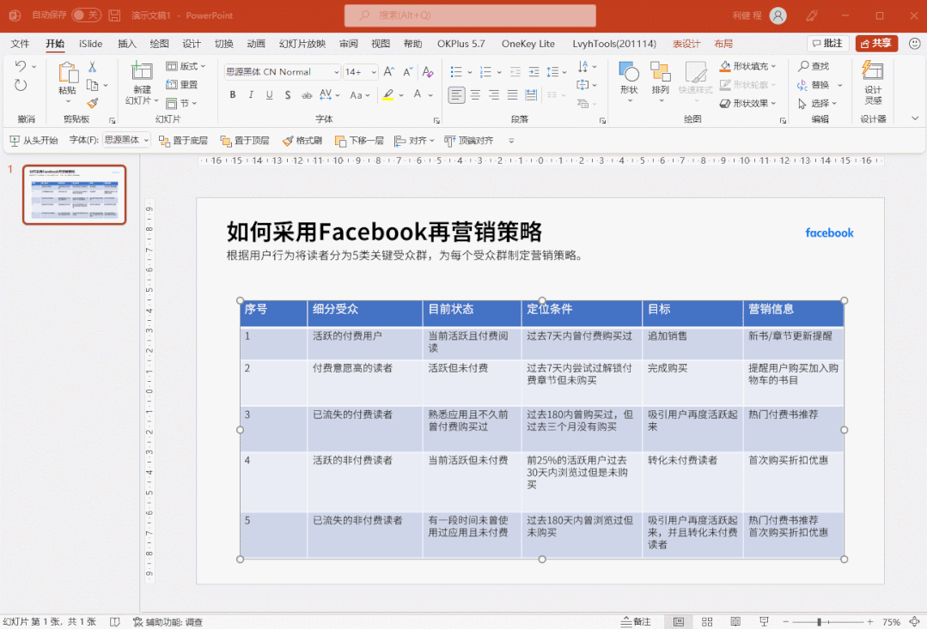This screenshot has width=927, height=629.
Task: Click the Format Painter brush in clipboard group
Action: [x=92, y=103]
